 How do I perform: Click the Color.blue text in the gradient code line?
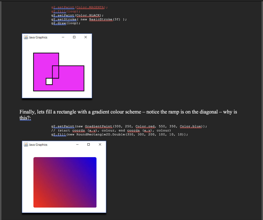190,126
